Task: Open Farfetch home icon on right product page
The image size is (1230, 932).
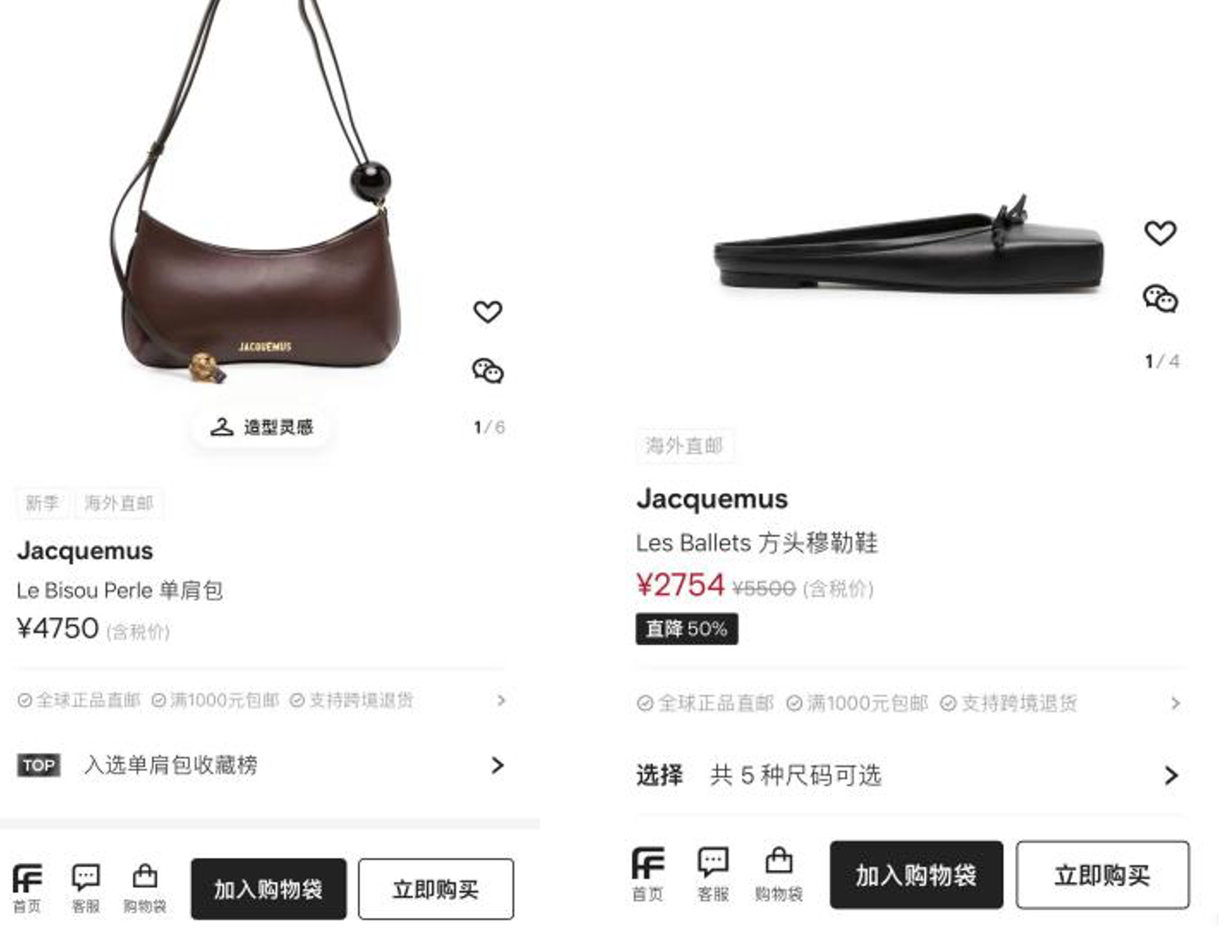Action: click(648, 874)
